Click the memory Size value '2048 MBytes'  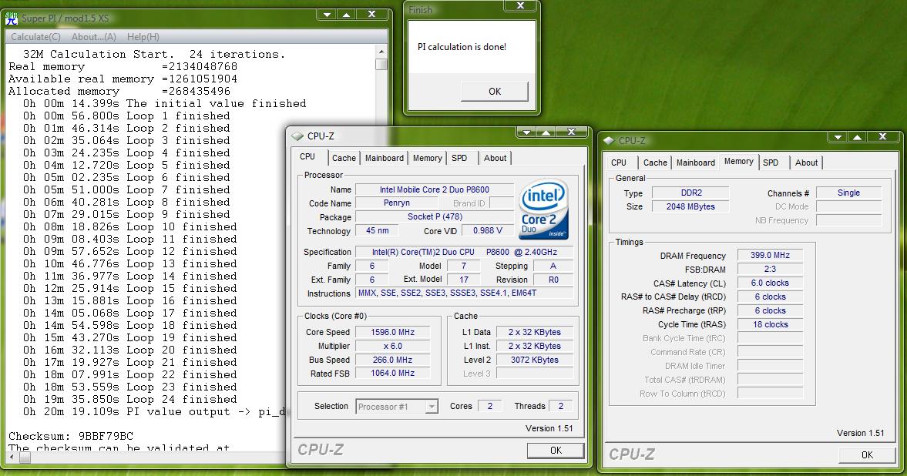[690, 206]
